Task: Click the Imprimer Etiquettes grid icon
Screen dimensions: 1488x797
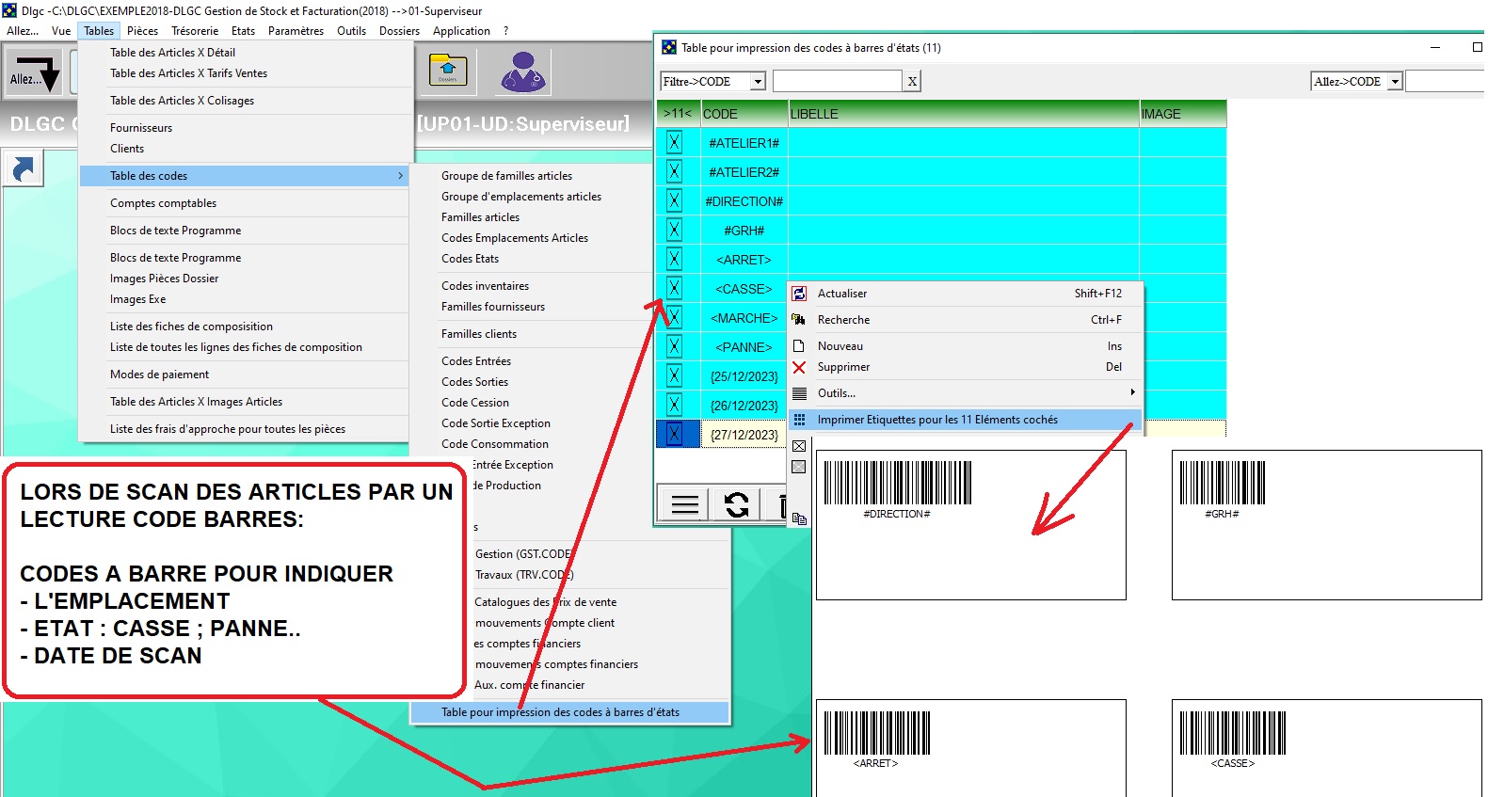Action: 799,420
